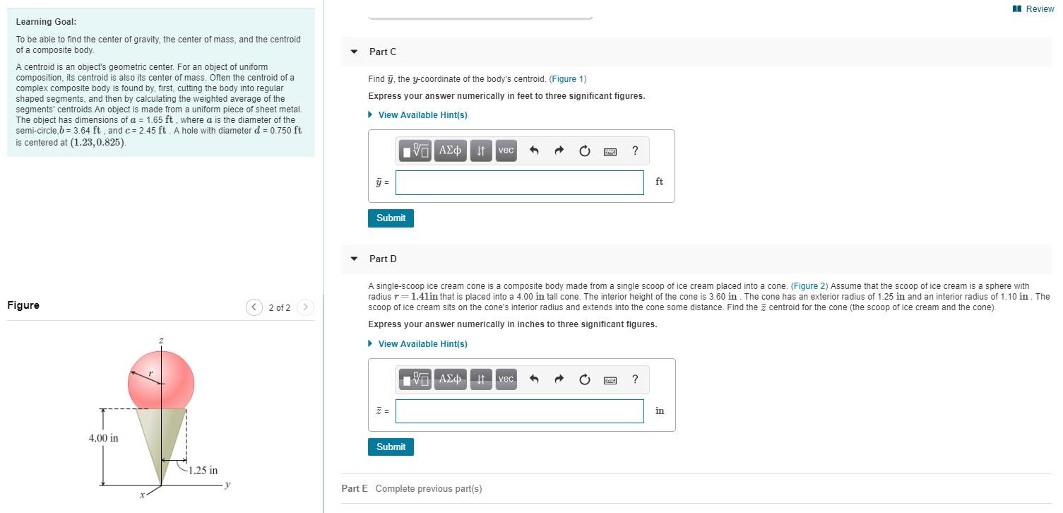This screenshot has height=513, width=1063.
Task: Open the Greek symbols palette in Part C
Action: [x=450, y=151]
